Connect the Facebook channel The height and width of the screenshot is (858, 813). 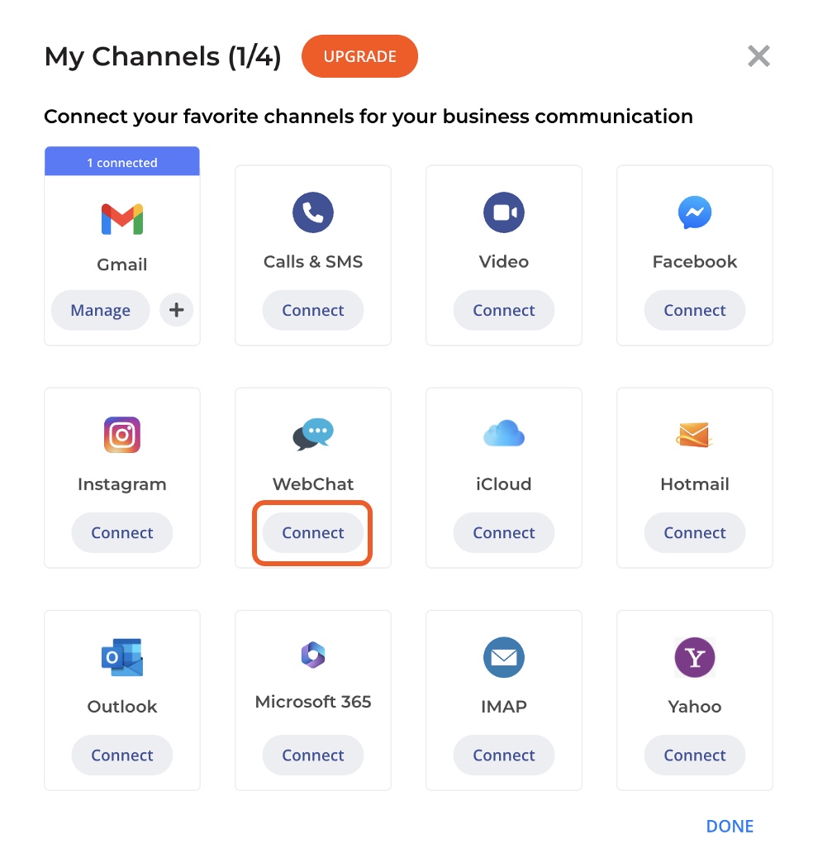coord(695,310)
